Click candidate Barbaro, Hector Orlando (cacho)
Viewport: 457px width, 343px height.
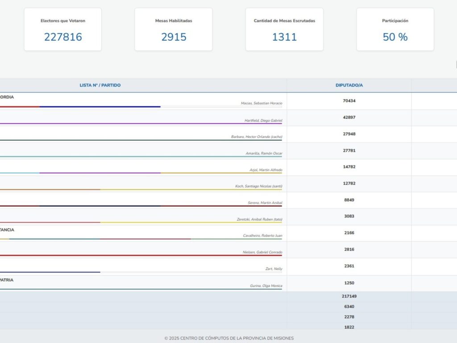[256, 137]
